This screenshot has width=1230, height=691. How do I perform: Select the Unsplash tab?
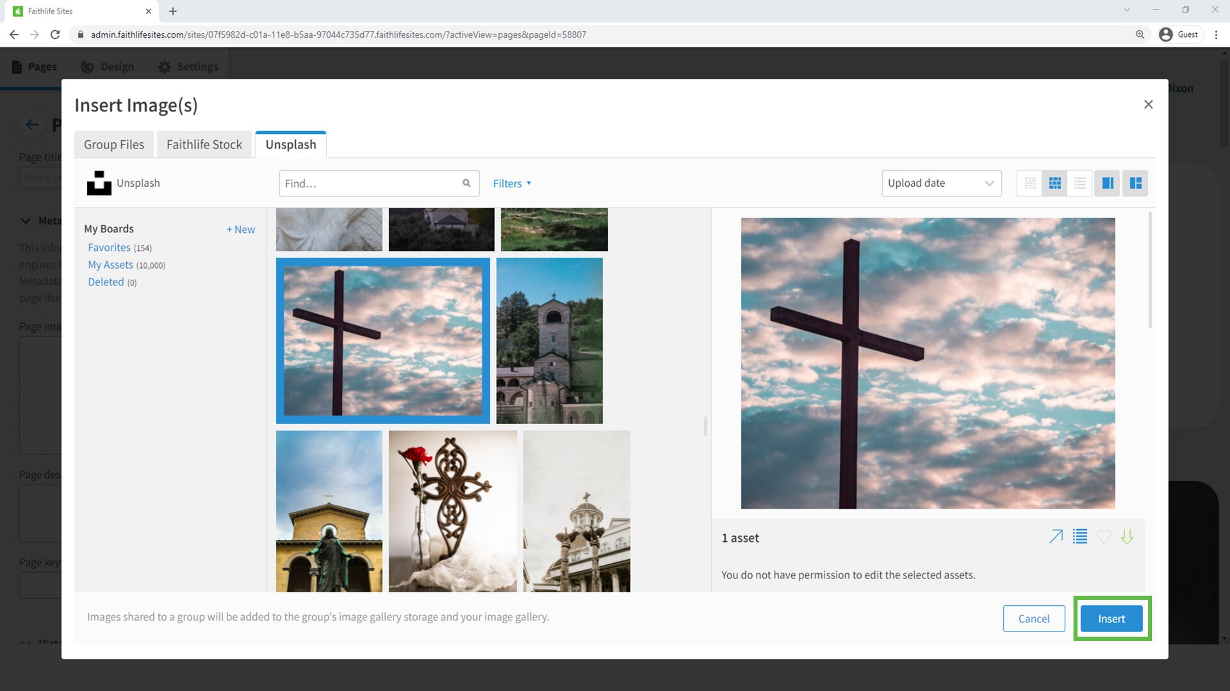[x=291, y=145]
